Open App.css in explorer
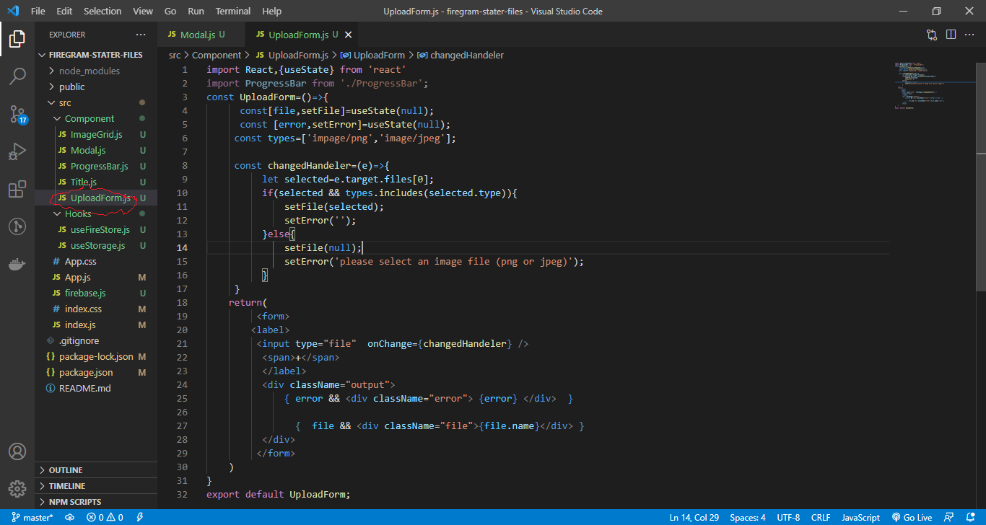986x525 pixels. pos(96,261)
